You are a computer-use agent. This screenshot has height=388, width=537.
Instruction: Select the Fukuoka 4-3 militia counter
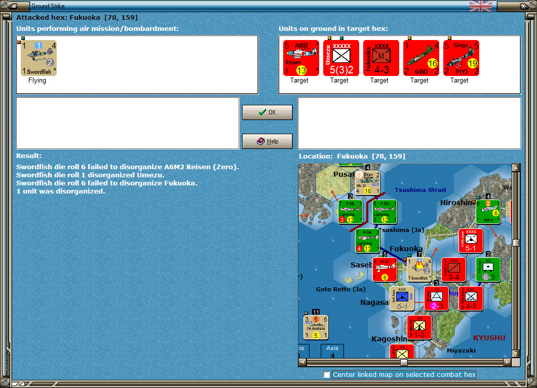[381, 58]
